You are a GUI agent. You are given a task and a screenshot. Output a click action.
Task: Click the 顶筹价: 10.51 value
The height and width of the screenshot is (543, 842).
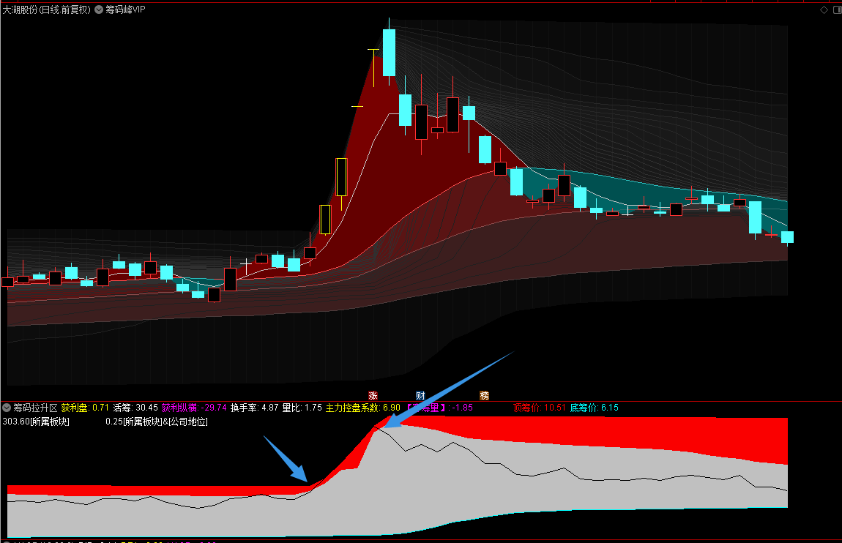(539, 408)
